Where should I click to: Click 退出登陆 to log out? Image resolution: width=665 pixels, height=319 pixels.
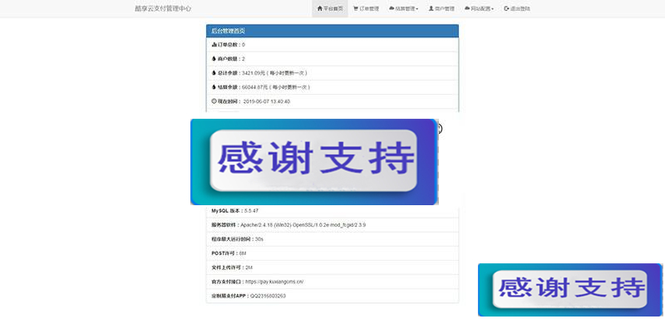tap(517, 8)
